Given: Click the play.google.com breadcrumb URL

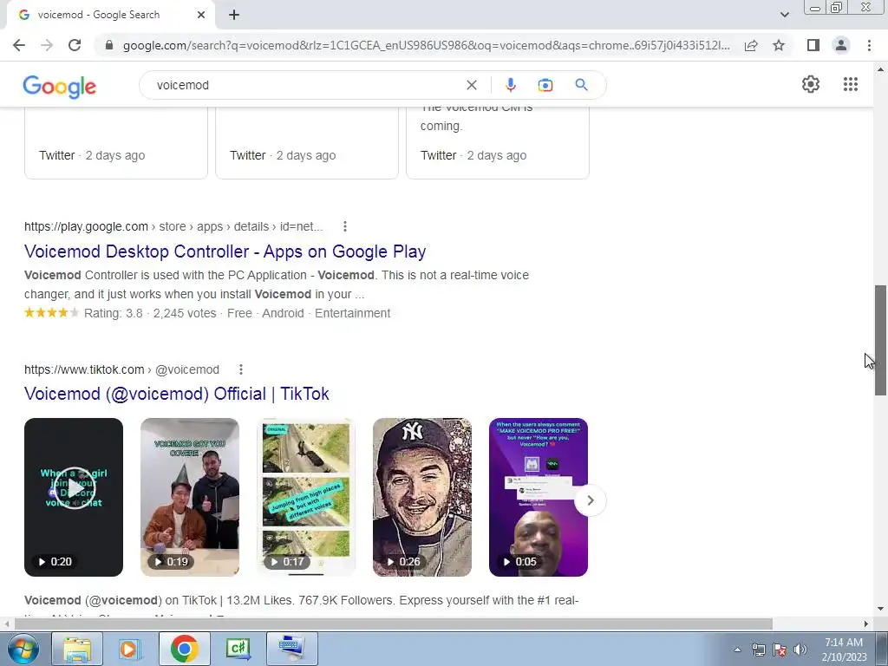Looking at the screenshot, I should point(173,226).
